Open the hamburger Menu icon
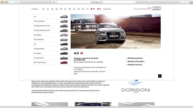This screenshot has height=108, width=193. click(32, 9)
